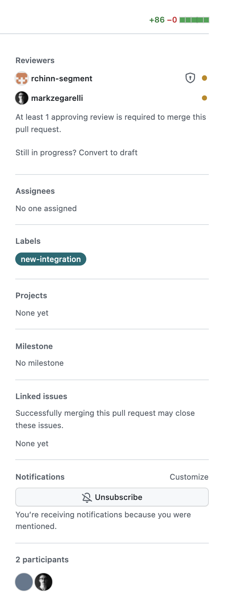Click rchinn-segment's pending review status dot
The height and width of the screenshot is (595, 240).
tap(204, 78)
